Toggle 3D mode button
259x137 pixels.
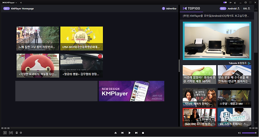click(x=5, y=133)
